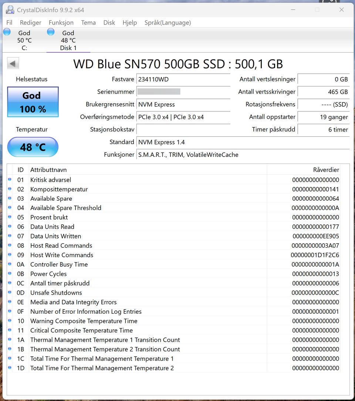355x401 pixels.
Task: Click the Funksjoner field with S.M.A.R.T., TRIM
Action: (243, 154)
